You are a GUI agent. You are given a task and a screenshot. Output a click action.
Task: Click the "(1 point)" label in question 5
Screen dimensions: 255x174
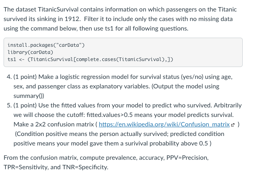[25, 105]
